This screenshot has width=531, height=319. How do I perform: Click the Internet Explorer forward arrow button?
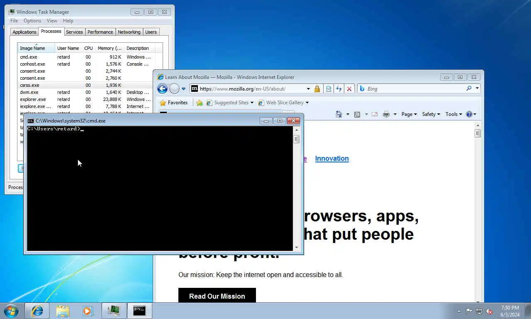click(175, 88)
